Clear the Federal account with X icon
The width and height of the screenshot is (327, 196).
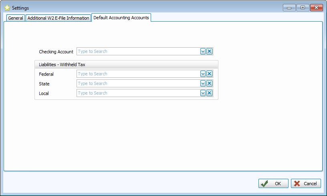pos(209,74)
